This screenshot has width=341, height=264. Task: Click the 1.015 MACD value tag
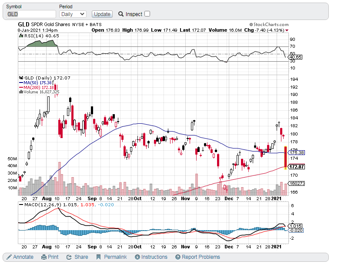295,226
